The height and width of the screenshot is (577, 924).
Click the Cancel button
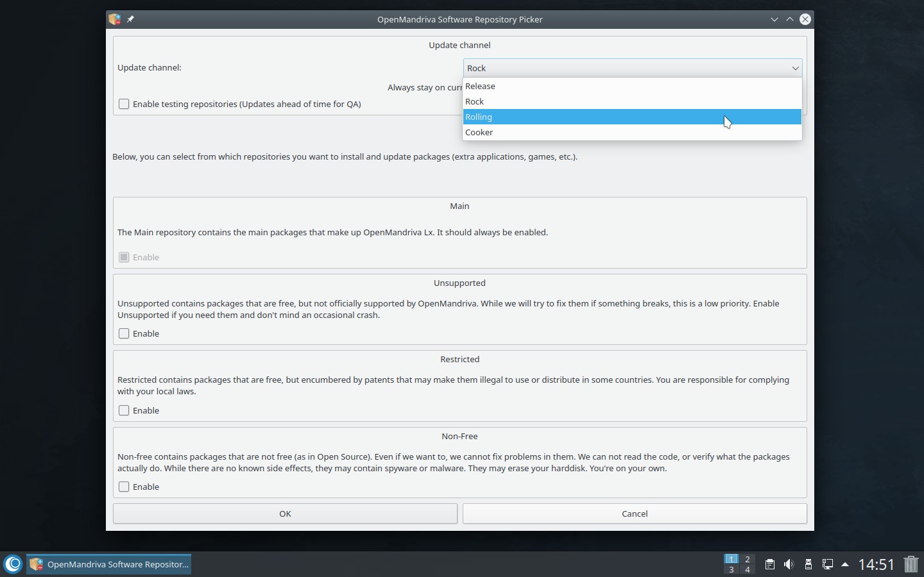click(635, 514)
